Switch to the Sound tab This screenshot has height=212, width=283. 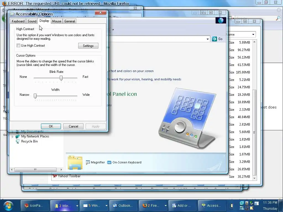32,21
